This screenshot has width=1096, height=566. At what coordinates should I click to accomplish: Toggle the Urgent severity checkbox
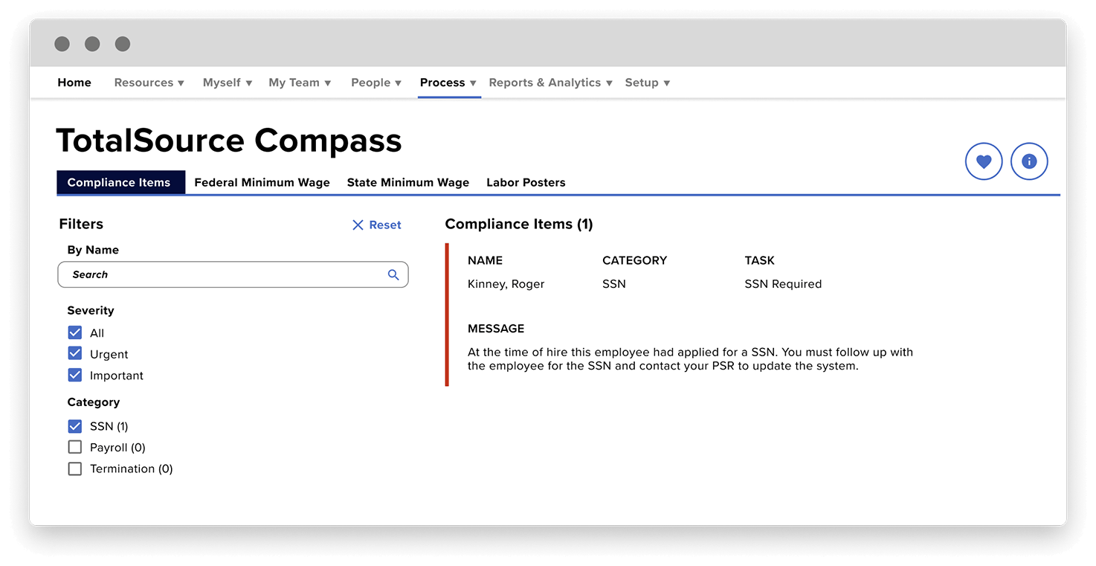point(74,353)
